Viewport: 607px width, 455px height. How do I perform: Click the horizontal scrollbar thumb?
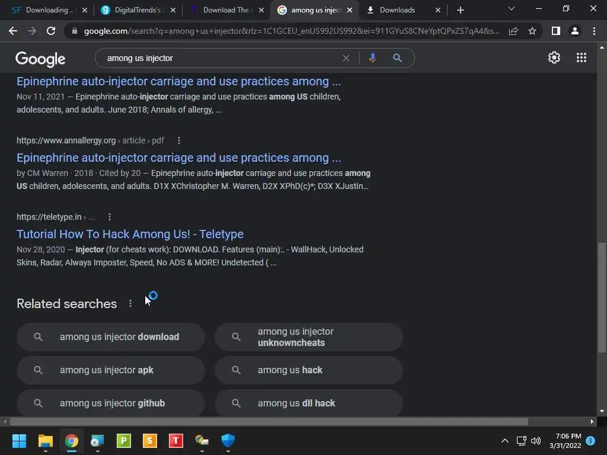(x=269, y=422)
